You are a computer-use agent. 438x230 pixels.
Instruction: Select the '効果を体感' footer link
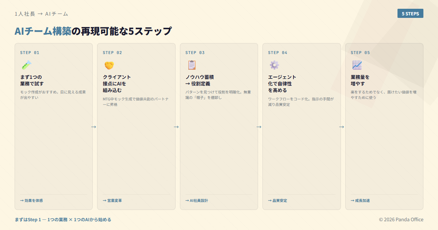coord(31,200)
